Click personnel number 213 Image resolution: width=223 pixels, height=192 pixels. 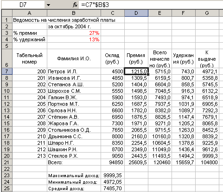click(x=30, y=156)
